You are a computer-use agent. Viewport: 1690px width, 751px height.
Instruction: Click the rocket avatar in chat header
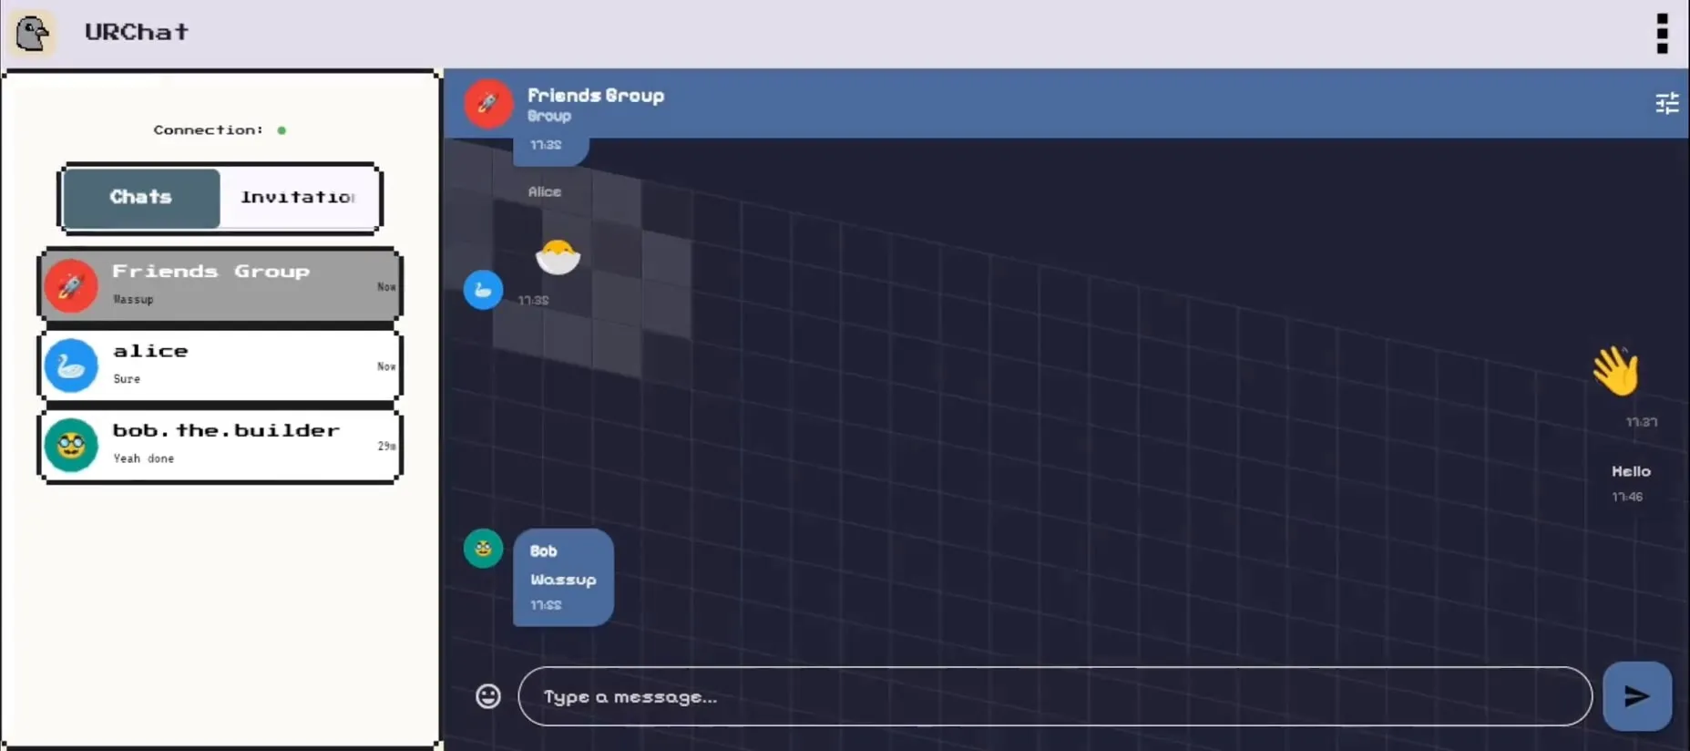pyautogui.click(x=488, y=103)
